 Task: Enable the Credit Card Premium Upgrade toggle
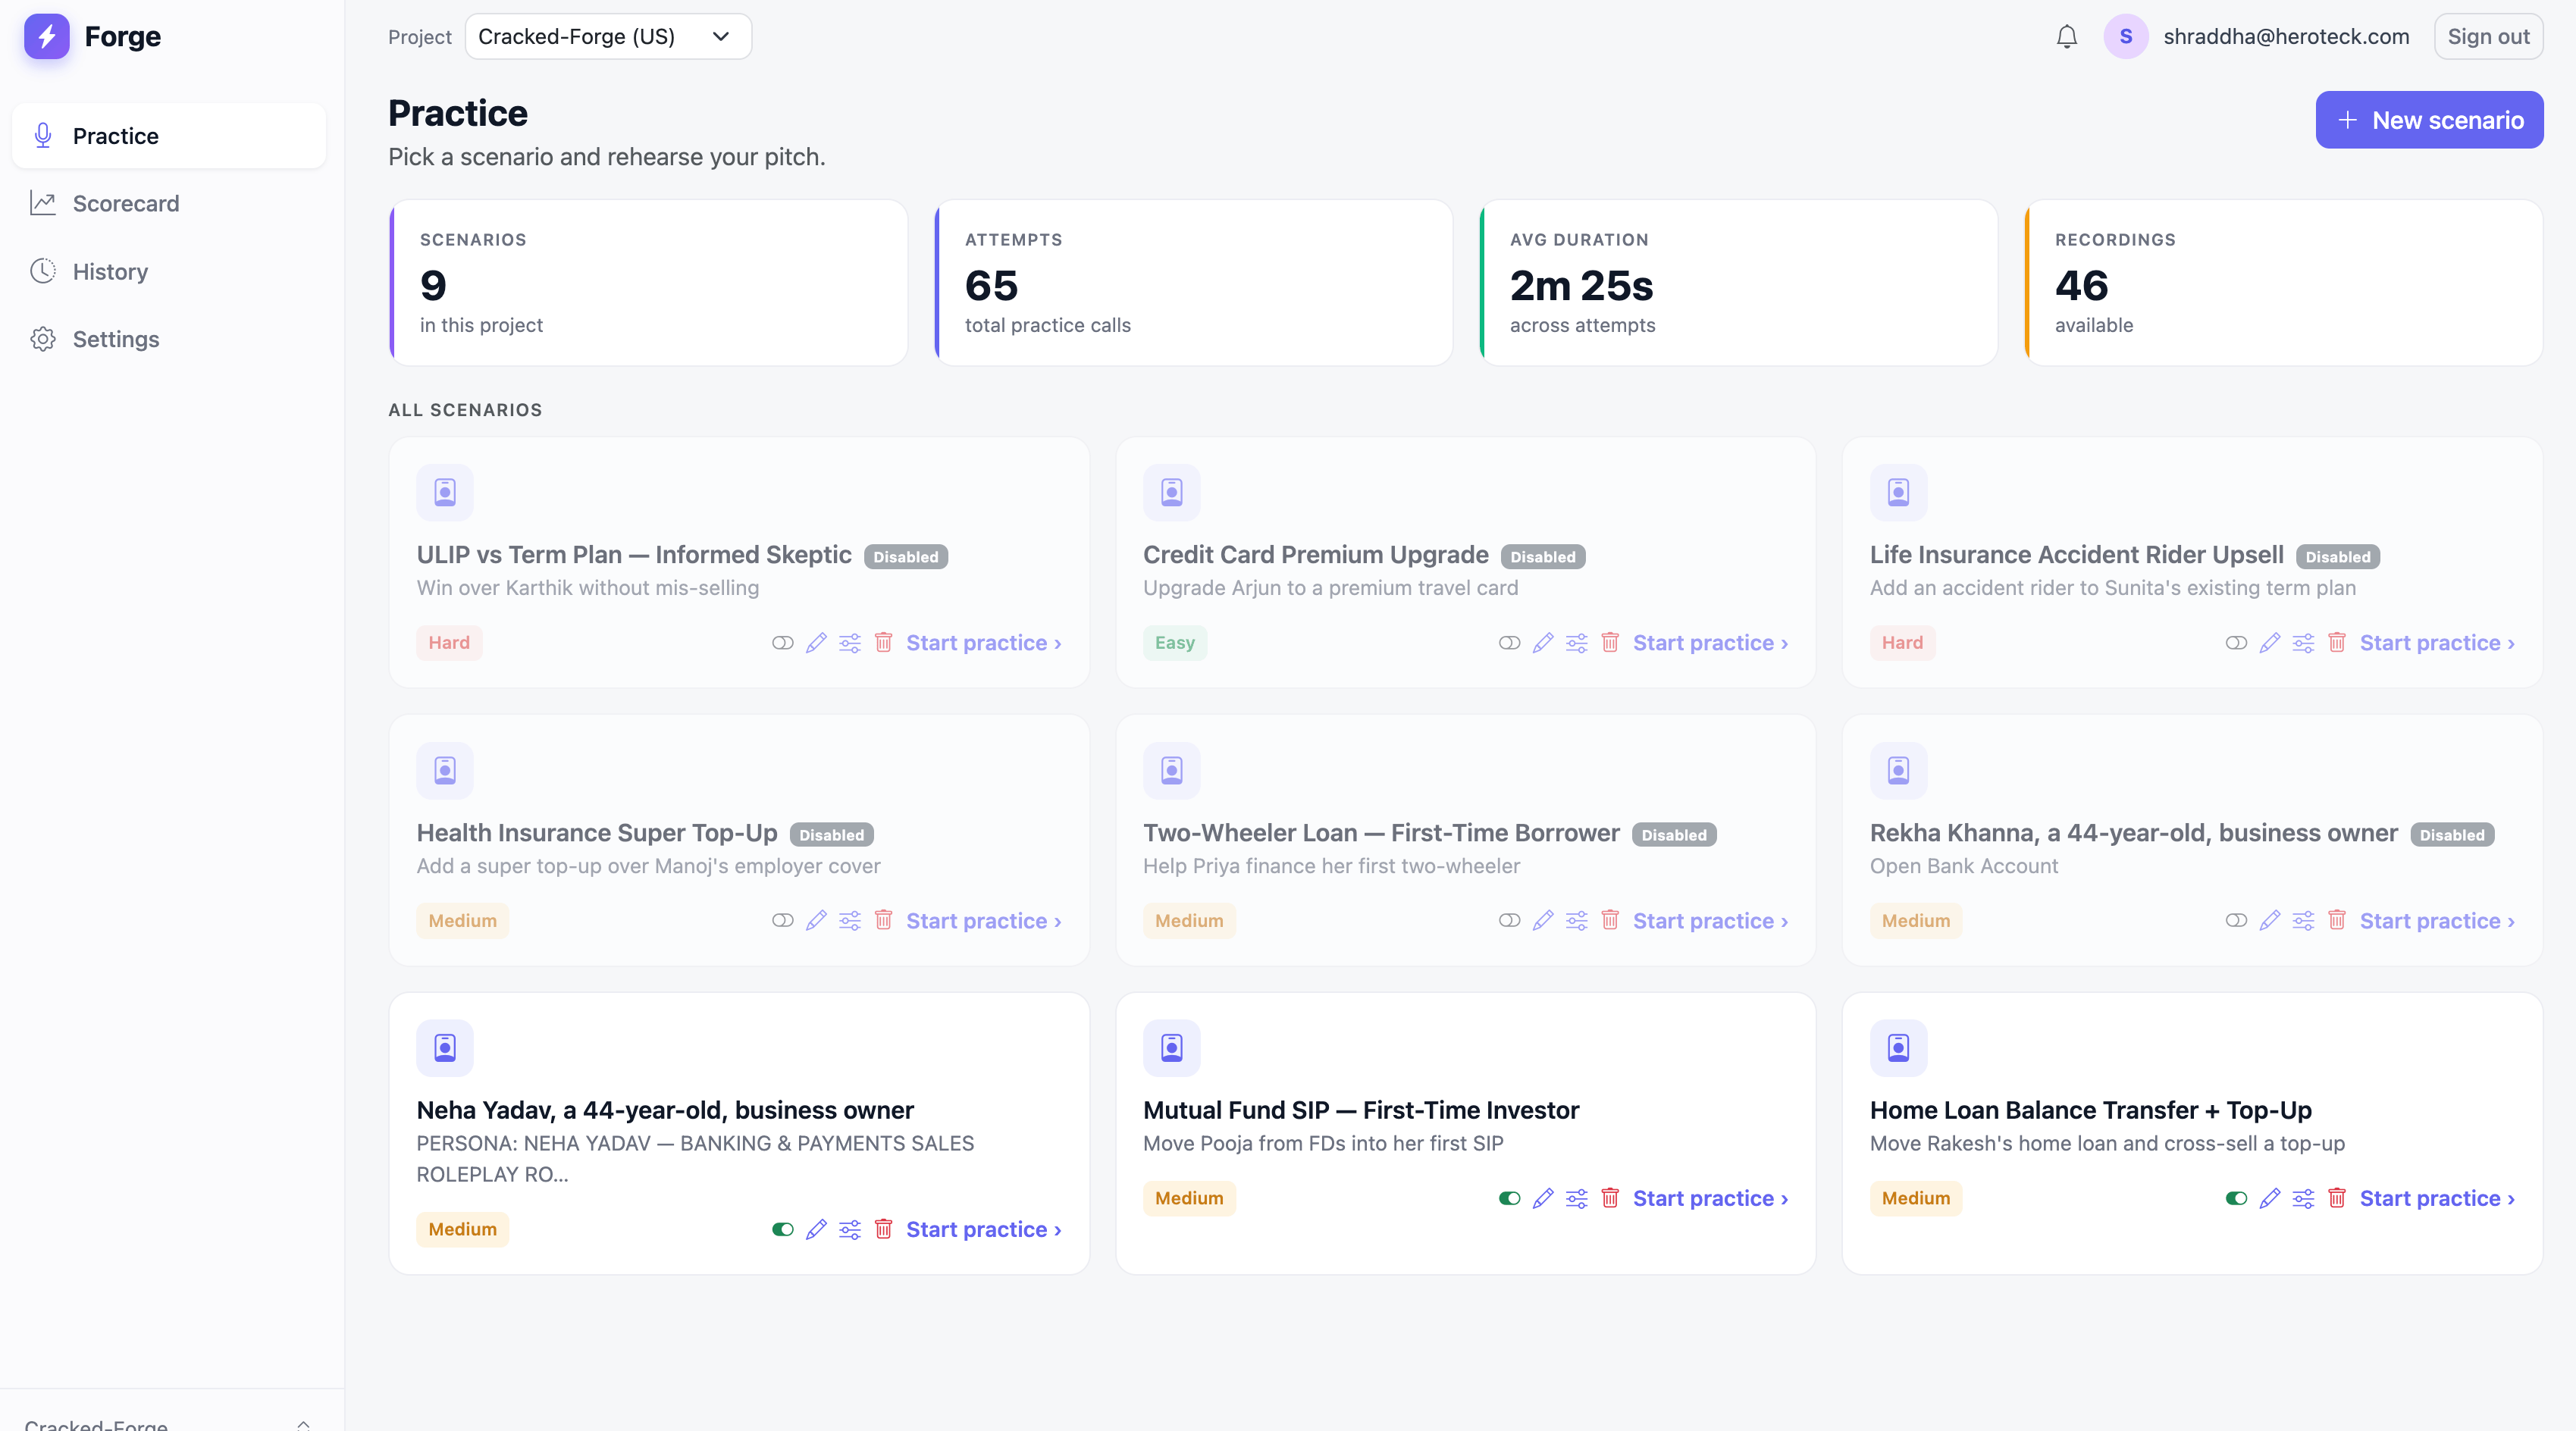(1510, 643)
